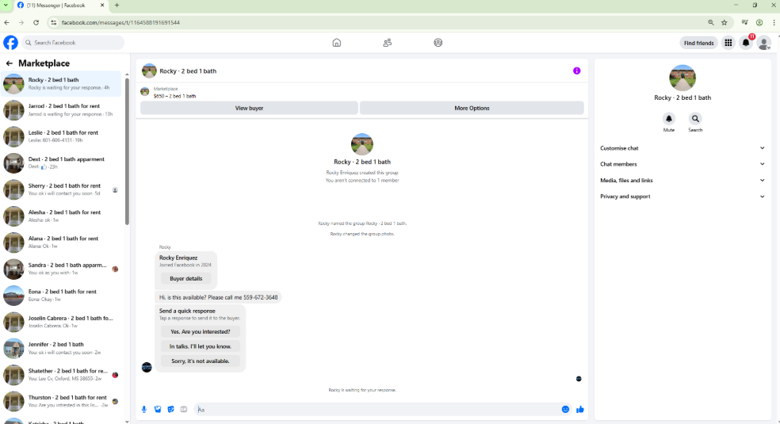Open Jarrod · 2 bed 1 bath for rent chat
The width and height of the screenshot is (780, 424).
point(61,110)
